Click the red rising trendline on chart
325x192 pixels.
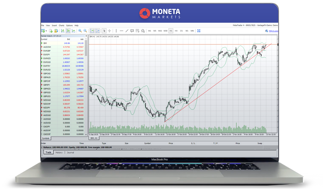pos(218,83)
